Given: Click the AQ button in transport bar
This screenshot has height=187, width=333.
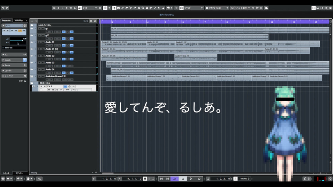Looking at the screenshot, I should [40, 179].
